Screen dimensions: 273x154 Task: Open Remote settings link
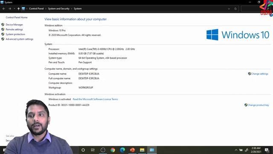click(14, 30)
